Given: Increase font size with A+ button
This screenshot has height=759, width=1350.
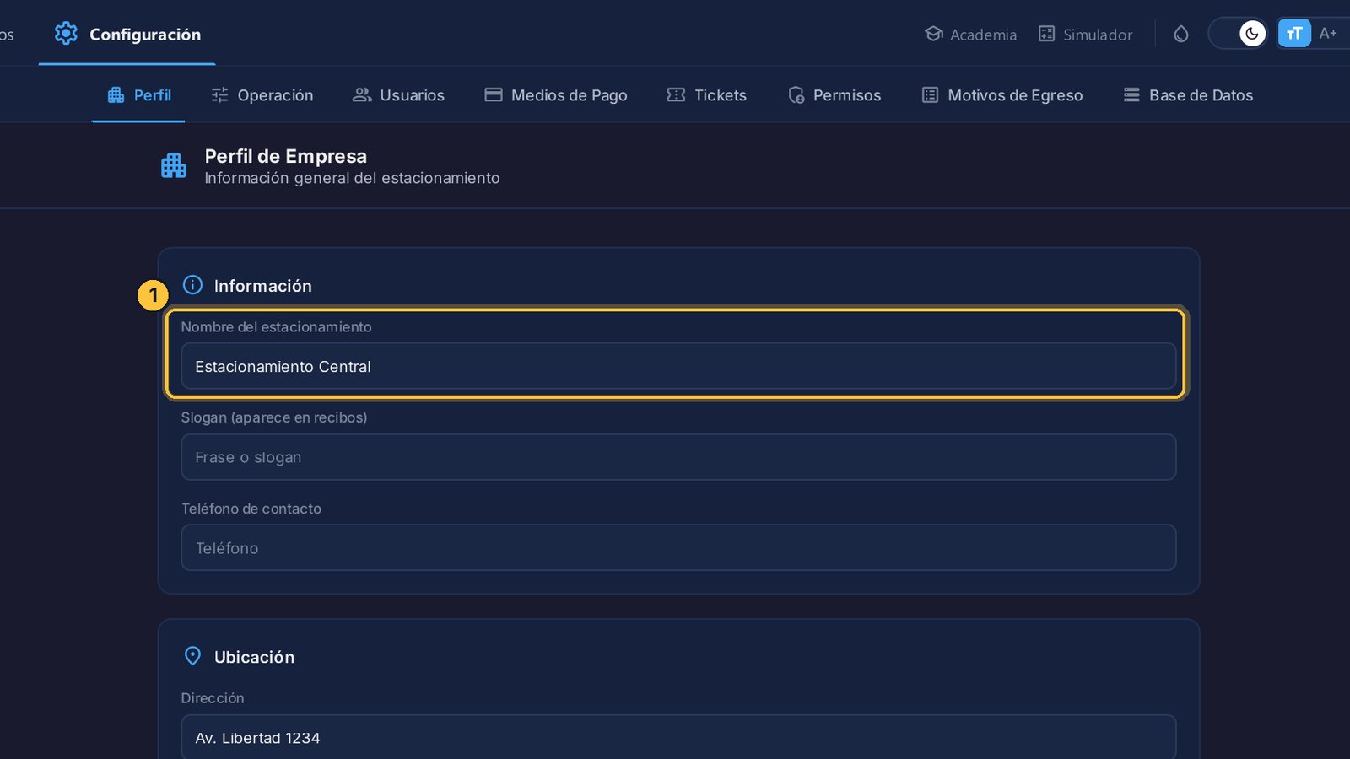Looking at the screenshot, I should [x=1328, y=34].
